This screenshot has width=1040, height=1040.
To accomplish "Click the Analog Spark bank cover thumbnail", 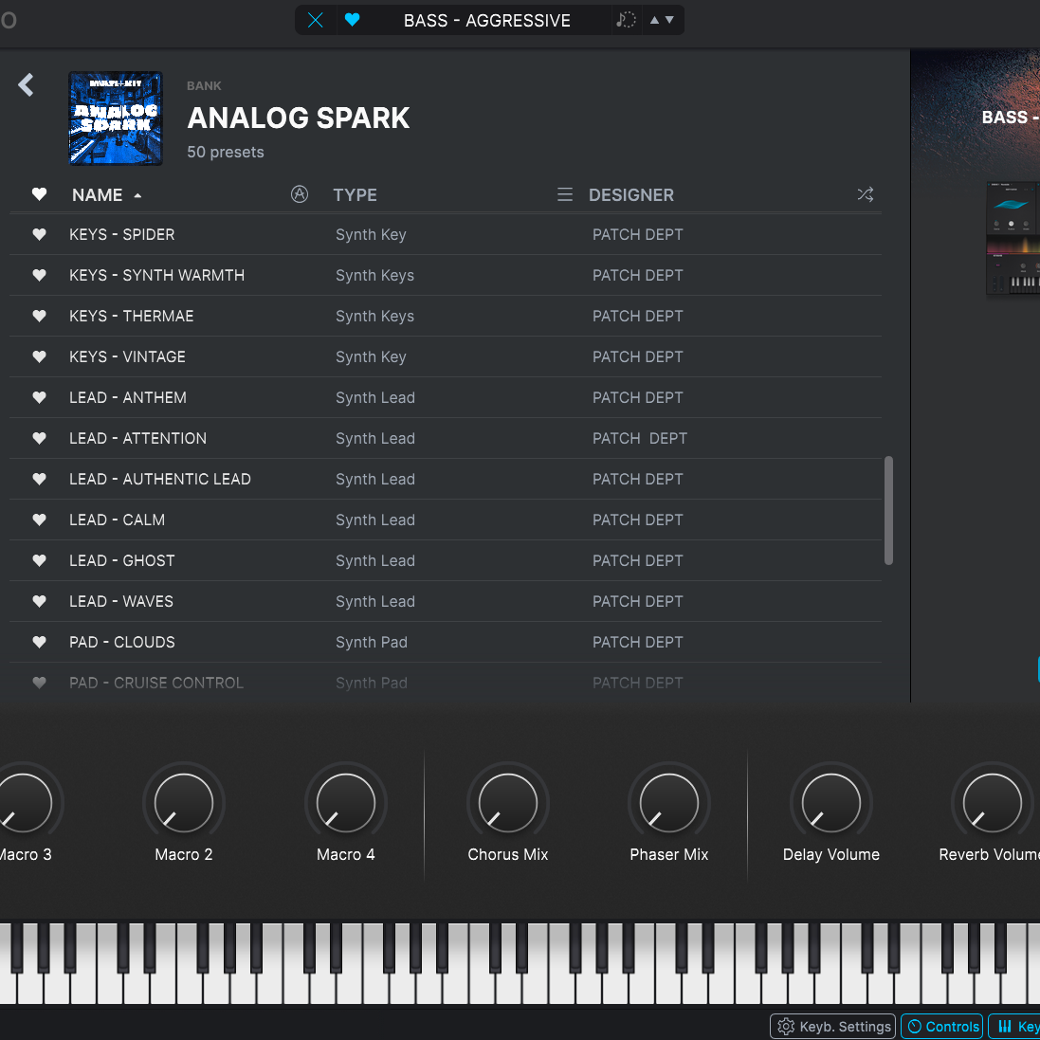I will [116, 119].
